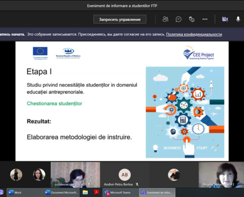Switch to Eveniment de infor... taskbar window

(x=157, y=193)
